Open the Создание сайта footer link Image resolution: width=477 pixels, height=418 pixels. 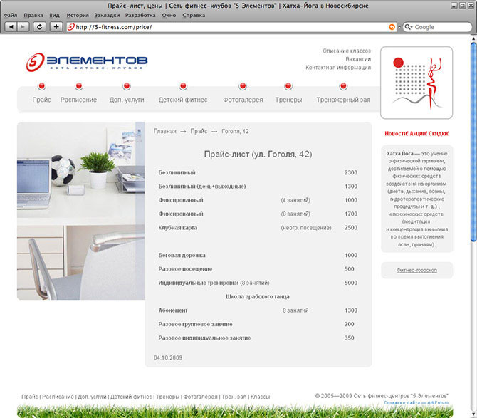tap(416, 402)
